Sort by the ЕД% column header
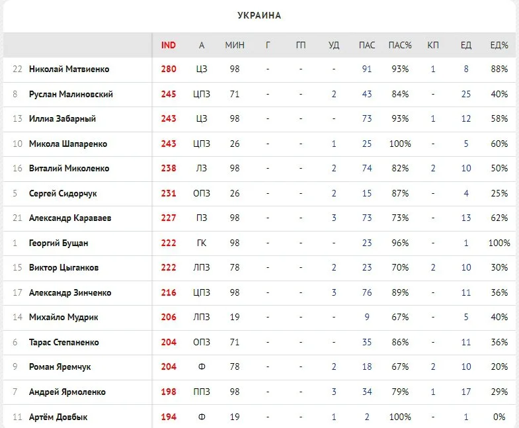 coord(499,45)
